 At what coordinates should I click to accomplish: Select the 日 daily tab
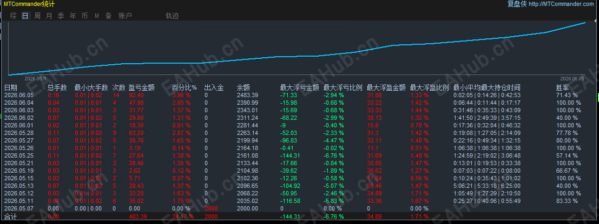[25, 16]
